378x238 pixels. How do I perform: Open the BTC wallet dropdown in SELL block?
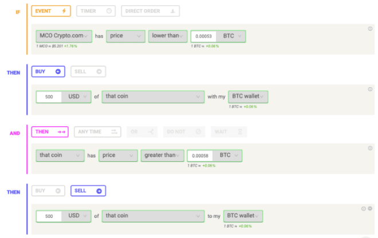[x=243, y=216]
